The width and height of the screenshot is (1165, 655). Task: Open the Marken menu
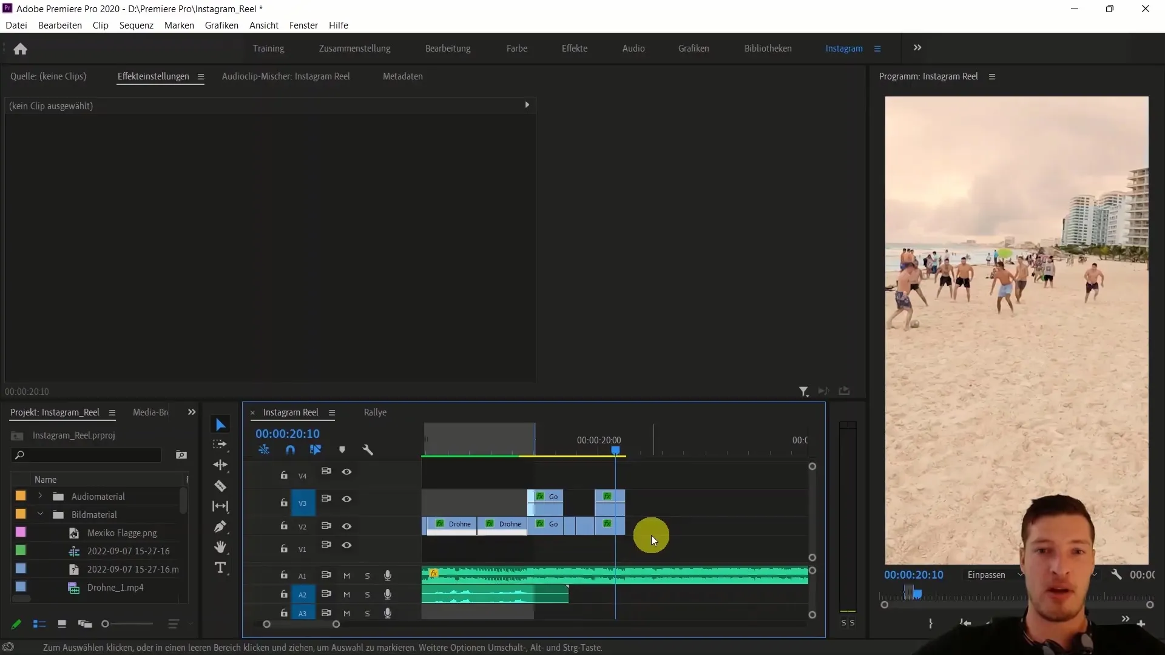(179, 25)
